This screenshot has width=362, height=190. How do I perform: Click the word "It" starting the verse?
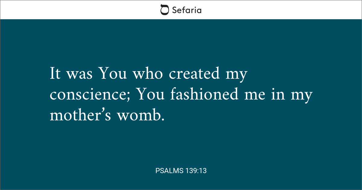(55, 74)
